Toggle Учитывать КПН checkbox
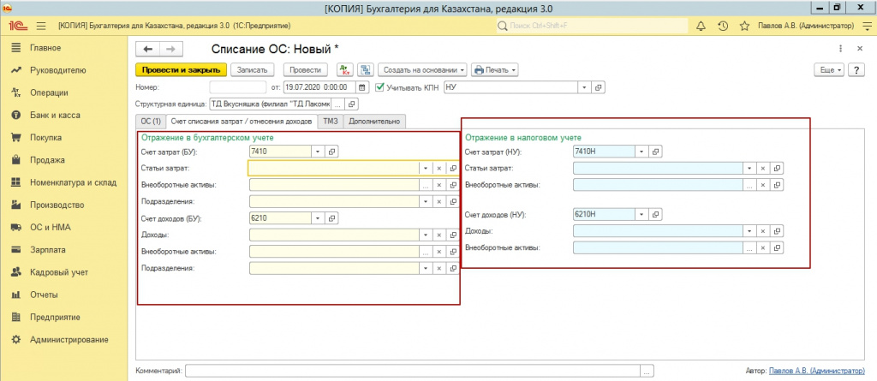The image size is (877, 381). tap(379, 87)
